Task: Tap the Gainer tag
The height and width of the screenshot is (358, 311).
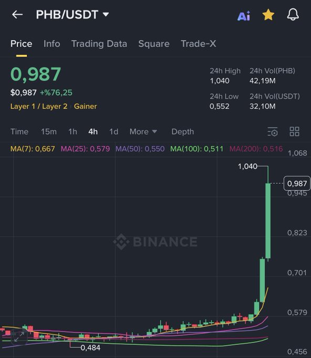Action: coord(86,106)
